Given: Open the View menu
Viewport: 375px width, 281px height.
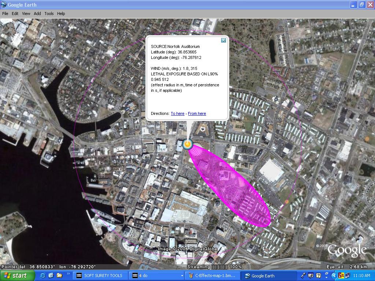Looking at the screenshot, I should [x=26, y=14].
